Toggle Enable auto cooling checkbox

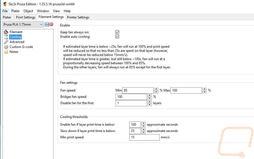click(x=117, y=37)
